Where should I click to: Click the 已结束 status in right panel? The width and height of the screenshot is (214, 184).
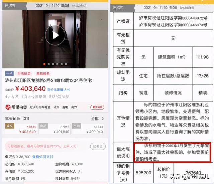click(118, 8)
